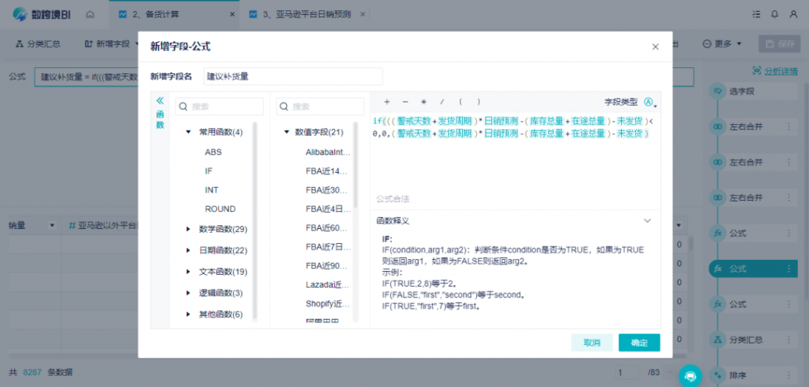
Task: Click the 保存 button
Action: click(778, 44)
